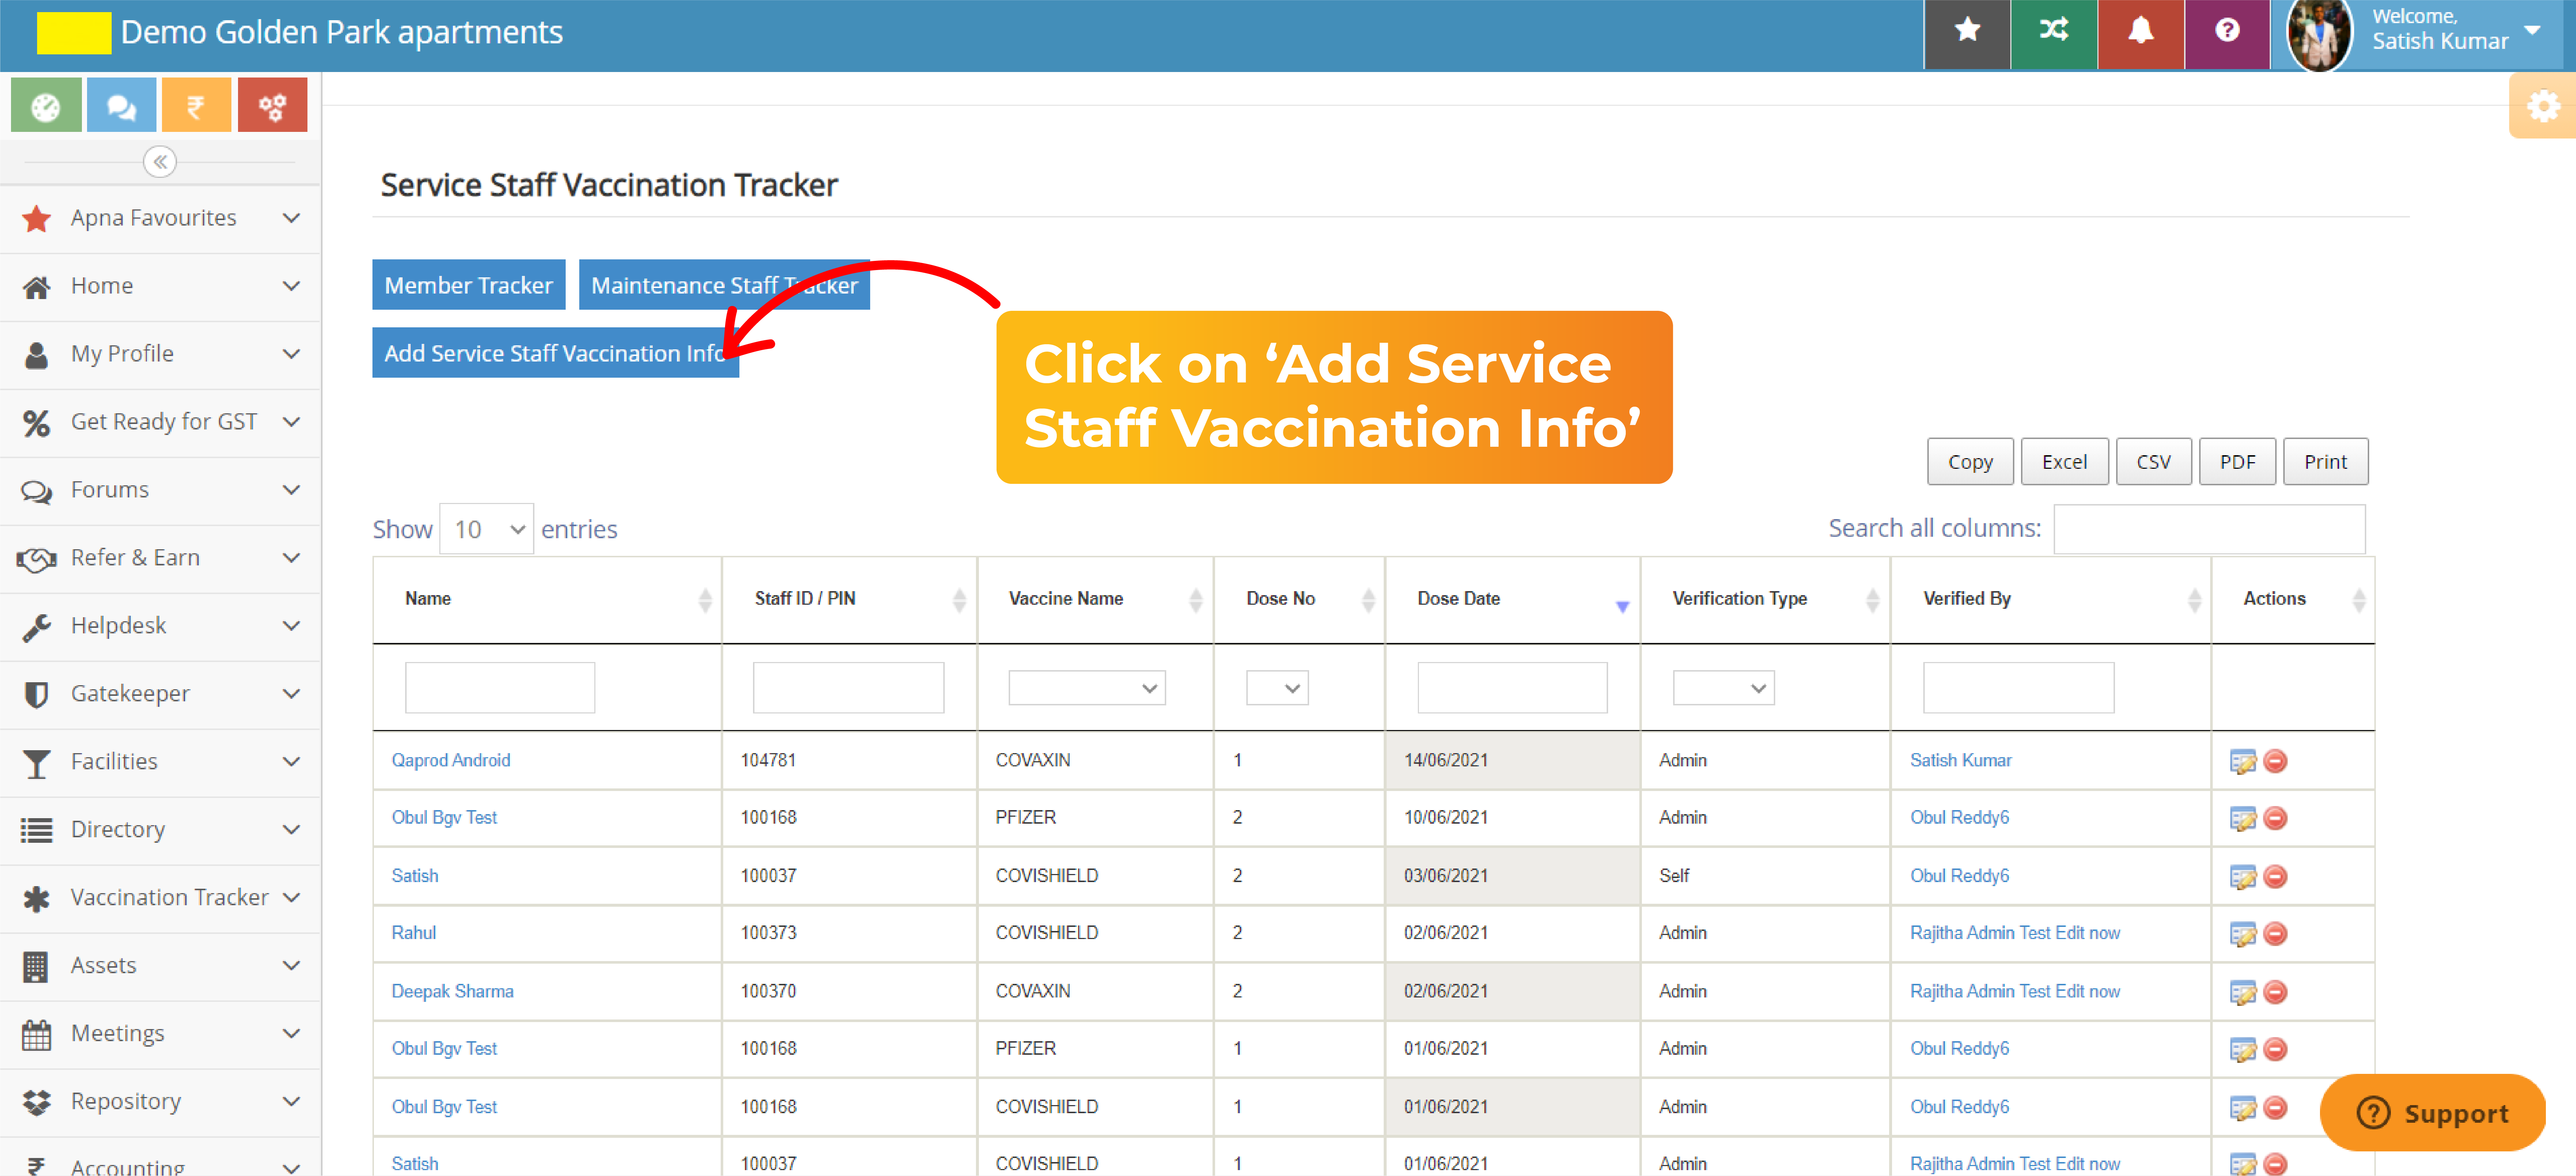Focus the Name column filter field

[x=500, y=688]
